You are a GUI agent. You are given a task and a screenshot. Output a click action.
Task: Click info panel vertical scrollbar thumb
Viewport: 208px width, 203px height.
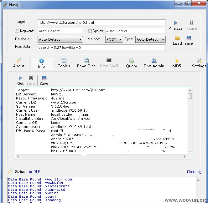point(190,96)
